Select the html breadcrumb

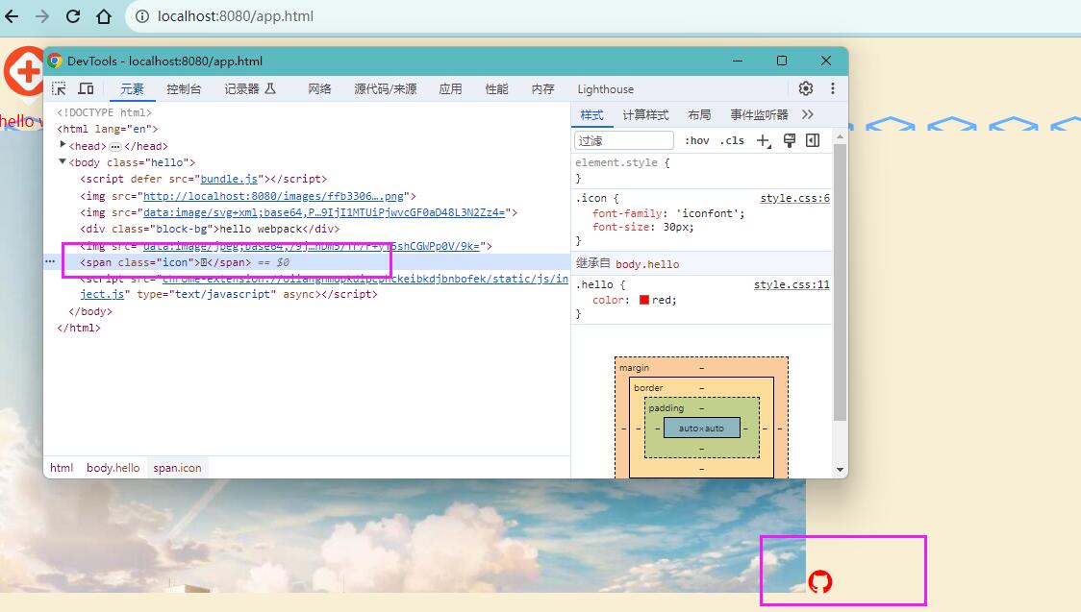click(x=62, y=468)
